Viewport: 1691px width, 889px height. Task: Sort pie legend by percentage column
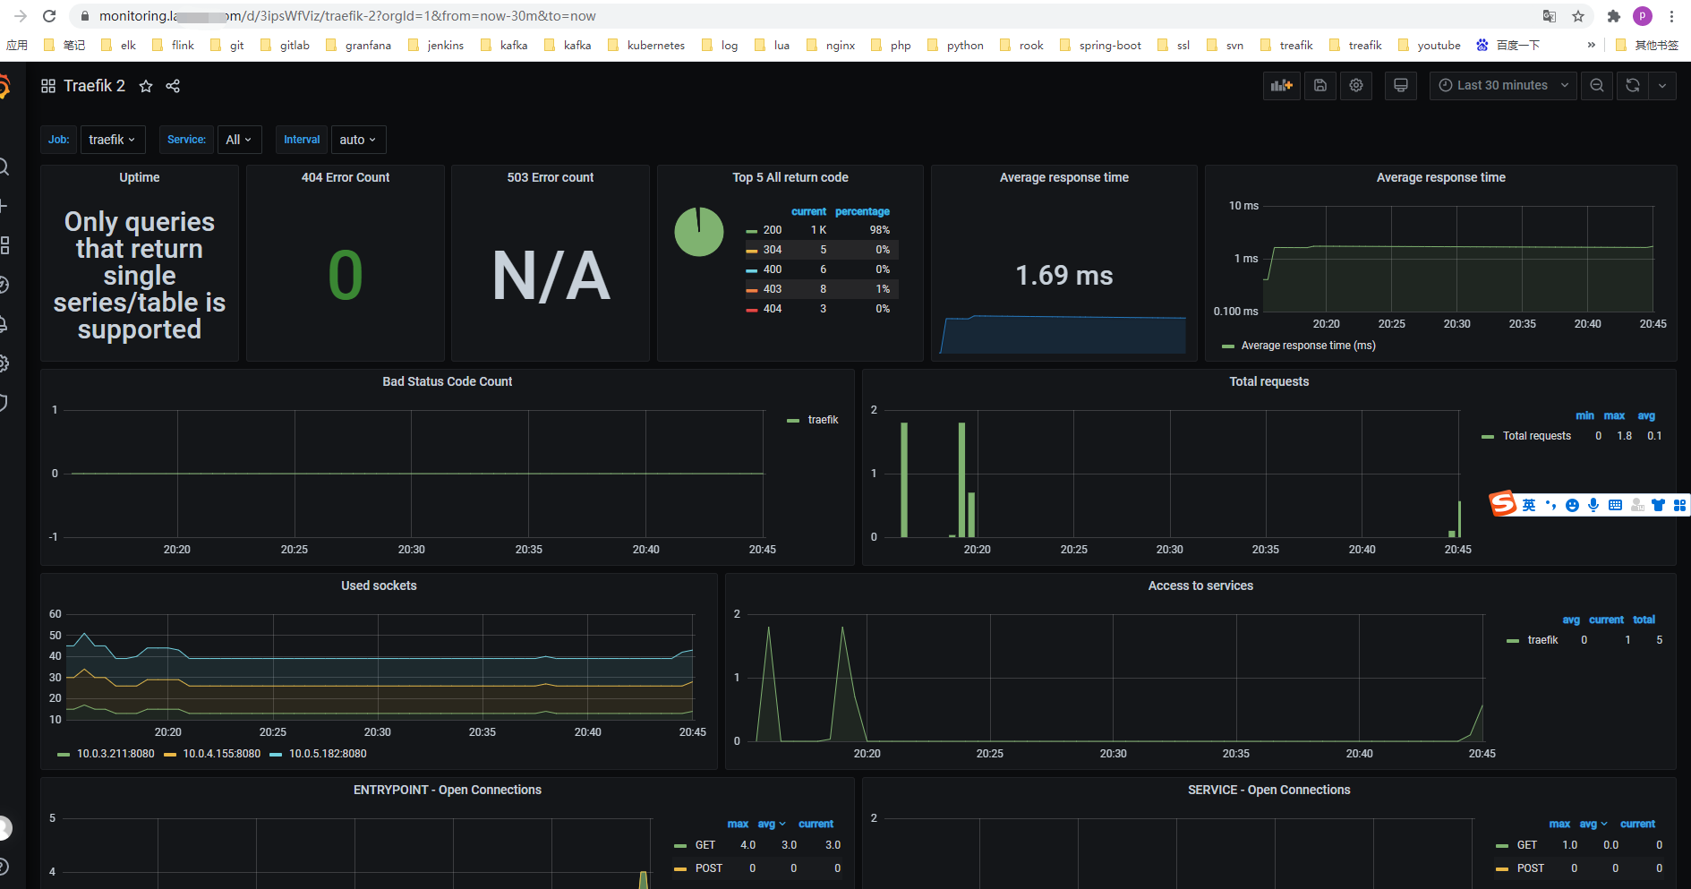862,211
